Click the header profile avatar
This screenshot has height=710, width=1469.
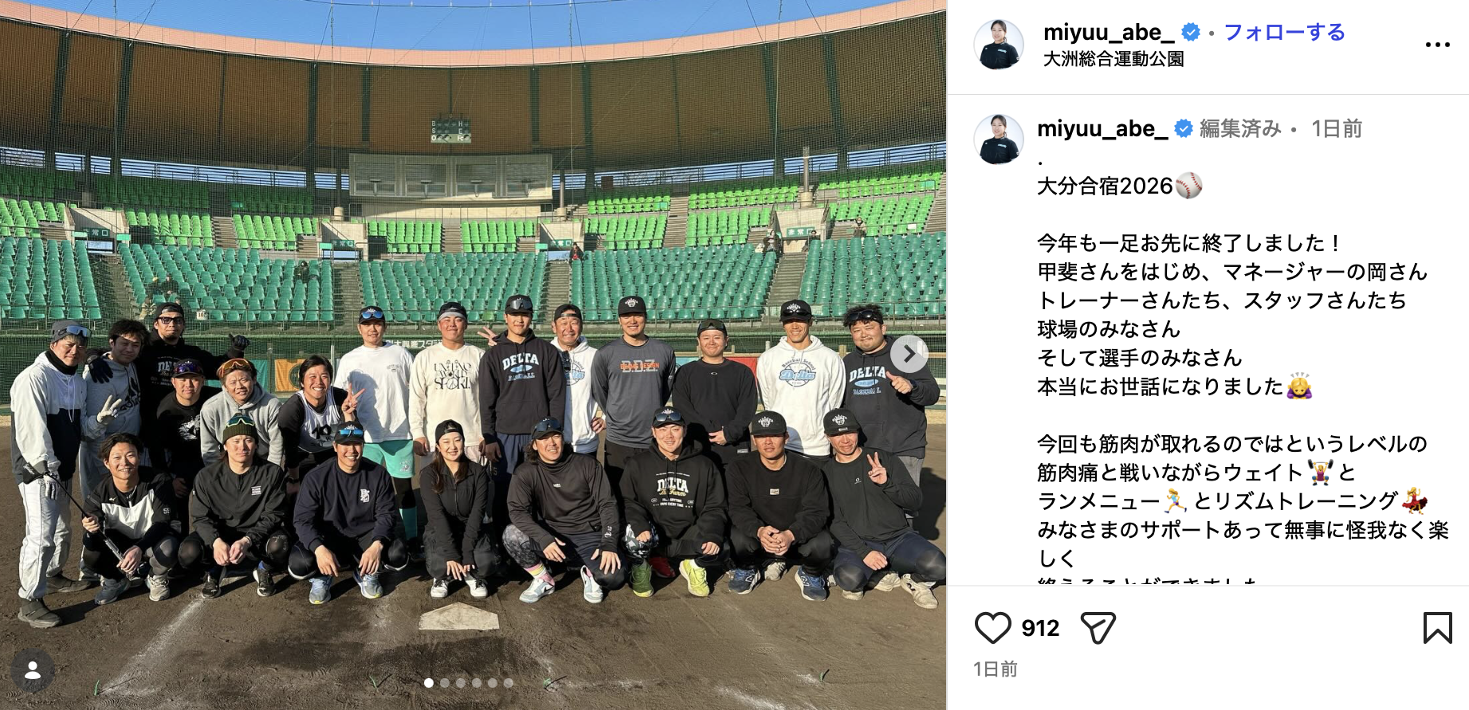tap(999, 45)
